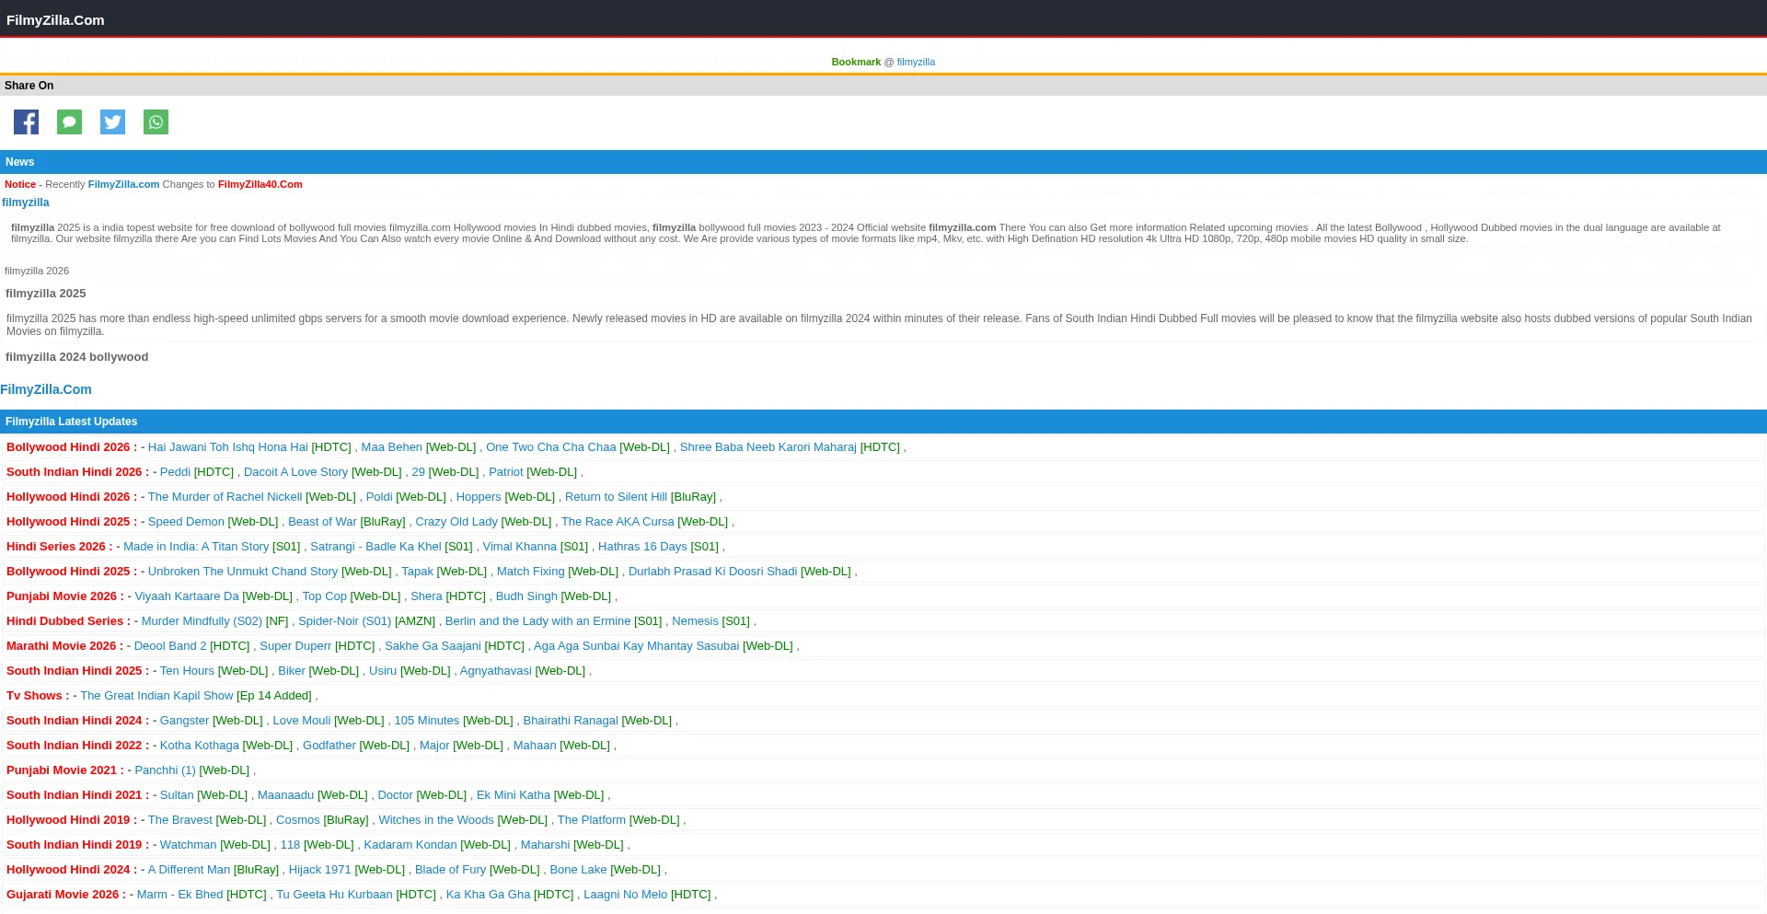
Task: Open Budh Singh movie link
Action: pos(526,596)
